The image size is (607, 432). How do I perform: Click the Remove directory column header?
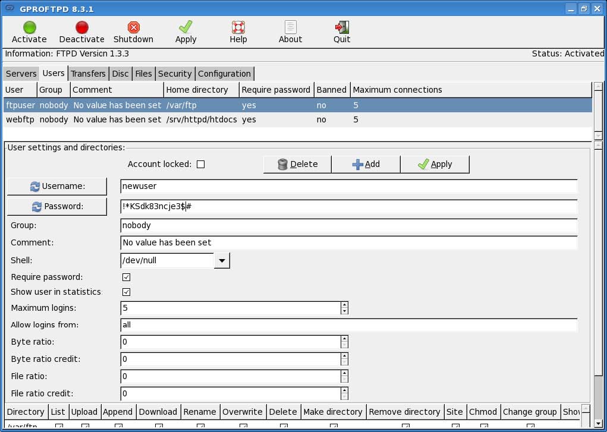point(405,412)
